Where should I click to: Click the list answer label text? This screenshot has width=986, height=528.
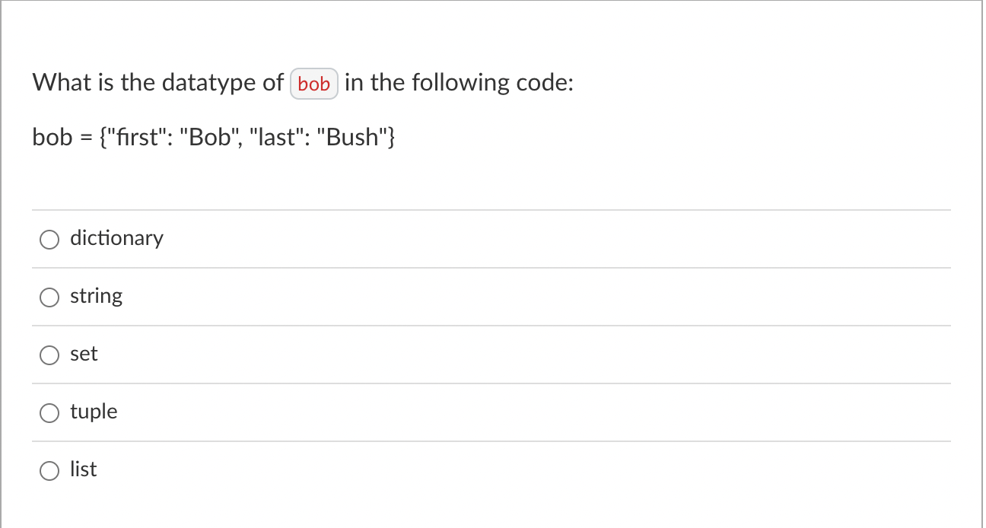[x=84, y=469]
